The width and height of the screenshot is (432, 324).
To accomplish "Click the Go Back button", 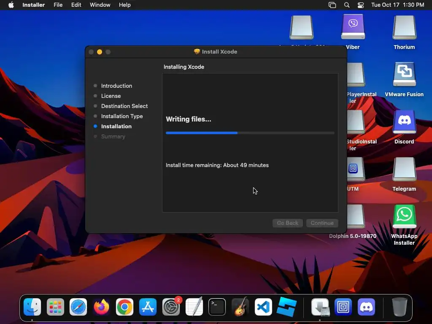I will (x=288, y=223).
